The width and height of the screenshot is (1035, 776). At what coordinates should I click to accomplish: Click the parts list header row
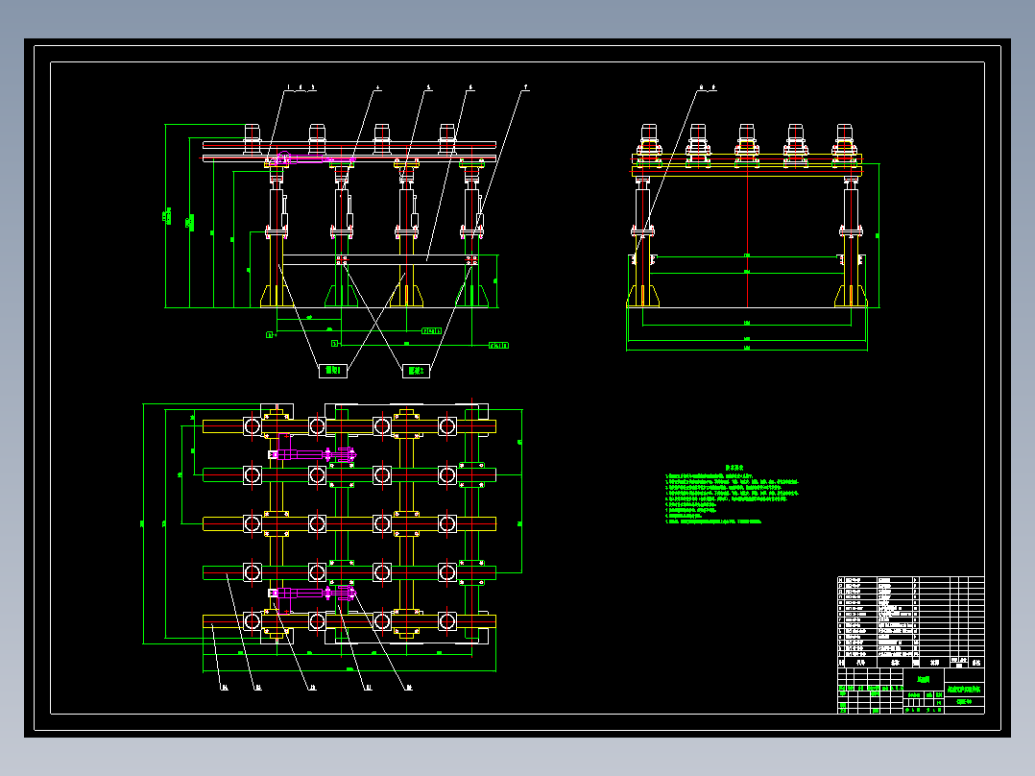pos(911,662)
